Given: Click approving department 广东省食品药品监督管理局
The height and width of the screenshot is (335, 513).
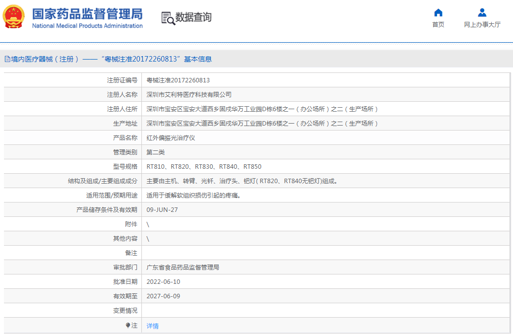Looking at the screenshot, I should [183, 267].
